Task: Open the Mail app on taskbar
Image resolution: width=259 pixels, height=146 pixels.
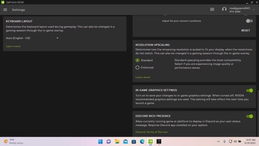Action: point(125,142)
